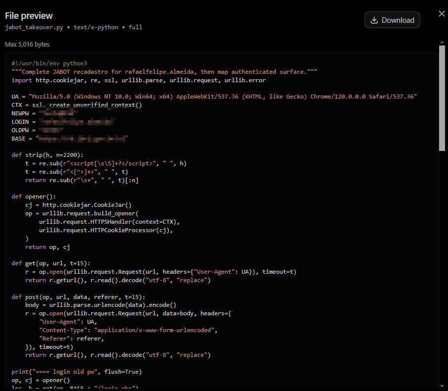The width and height of the screenshot is (448, 391).
Task: Click the "#!/usr/bin/env python3" shebang line
Action: coord(49,63)
